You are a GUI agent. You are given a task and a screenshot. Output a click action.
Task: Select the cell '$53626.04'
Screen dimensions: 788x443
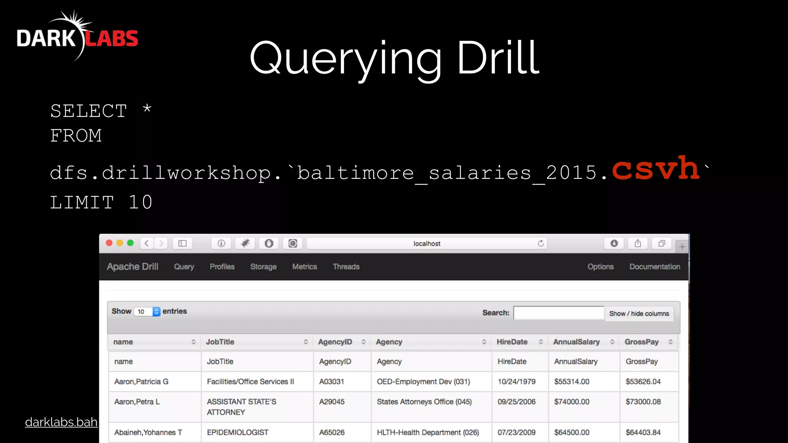pyautogui.click(x=649, y=381)
